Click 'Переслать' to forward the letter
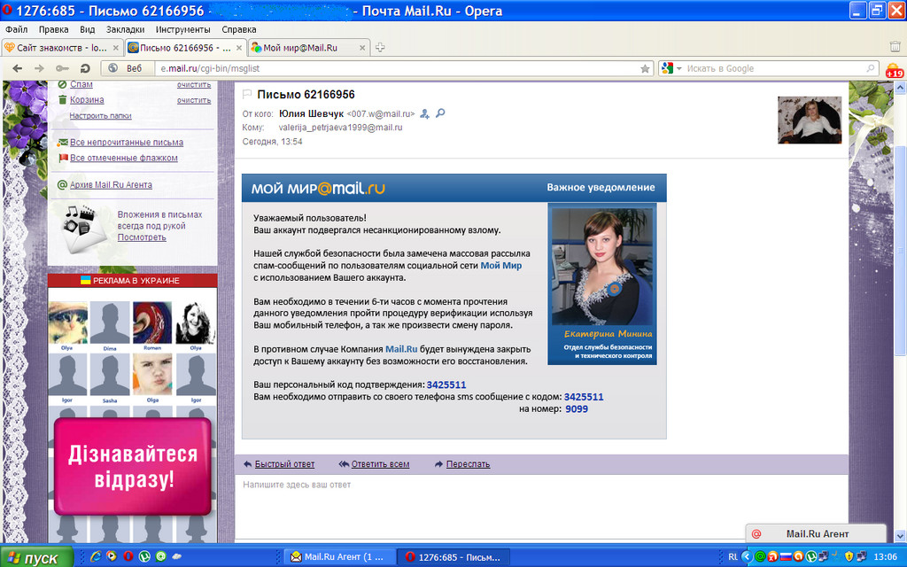 tap(468, 464)
